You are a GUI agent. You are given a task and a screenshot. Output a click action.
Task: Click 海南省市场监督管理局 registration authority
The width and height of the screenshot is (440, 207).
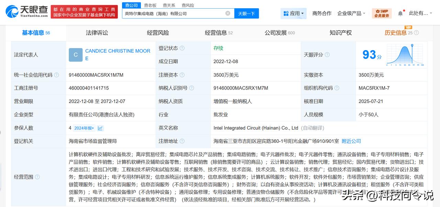[x=93, y=141]
